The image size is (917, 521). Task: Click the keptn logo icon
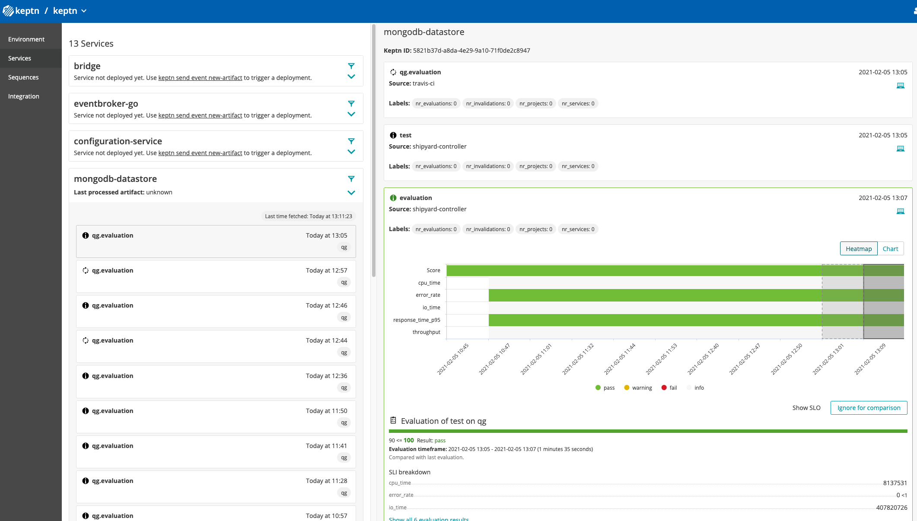point(8,11)
